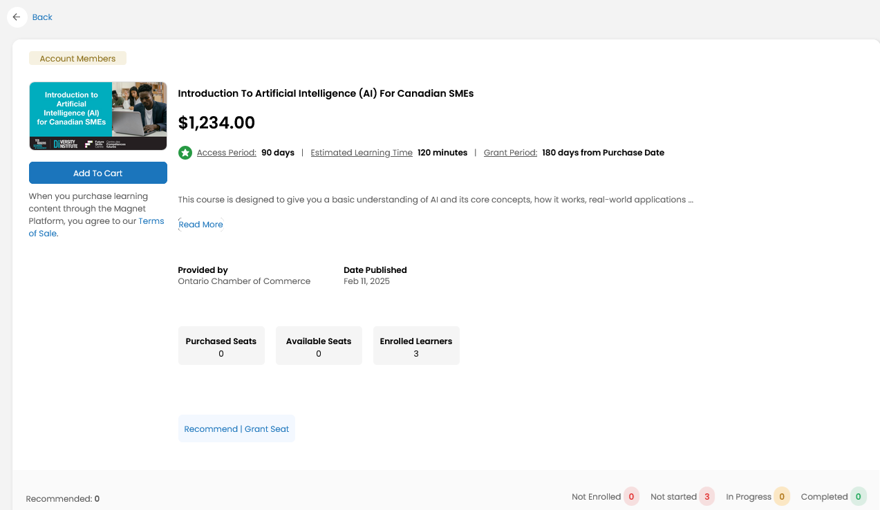Click 180 days from Purchase Date text
Screen dimensions: 880x510
[603, 153]
